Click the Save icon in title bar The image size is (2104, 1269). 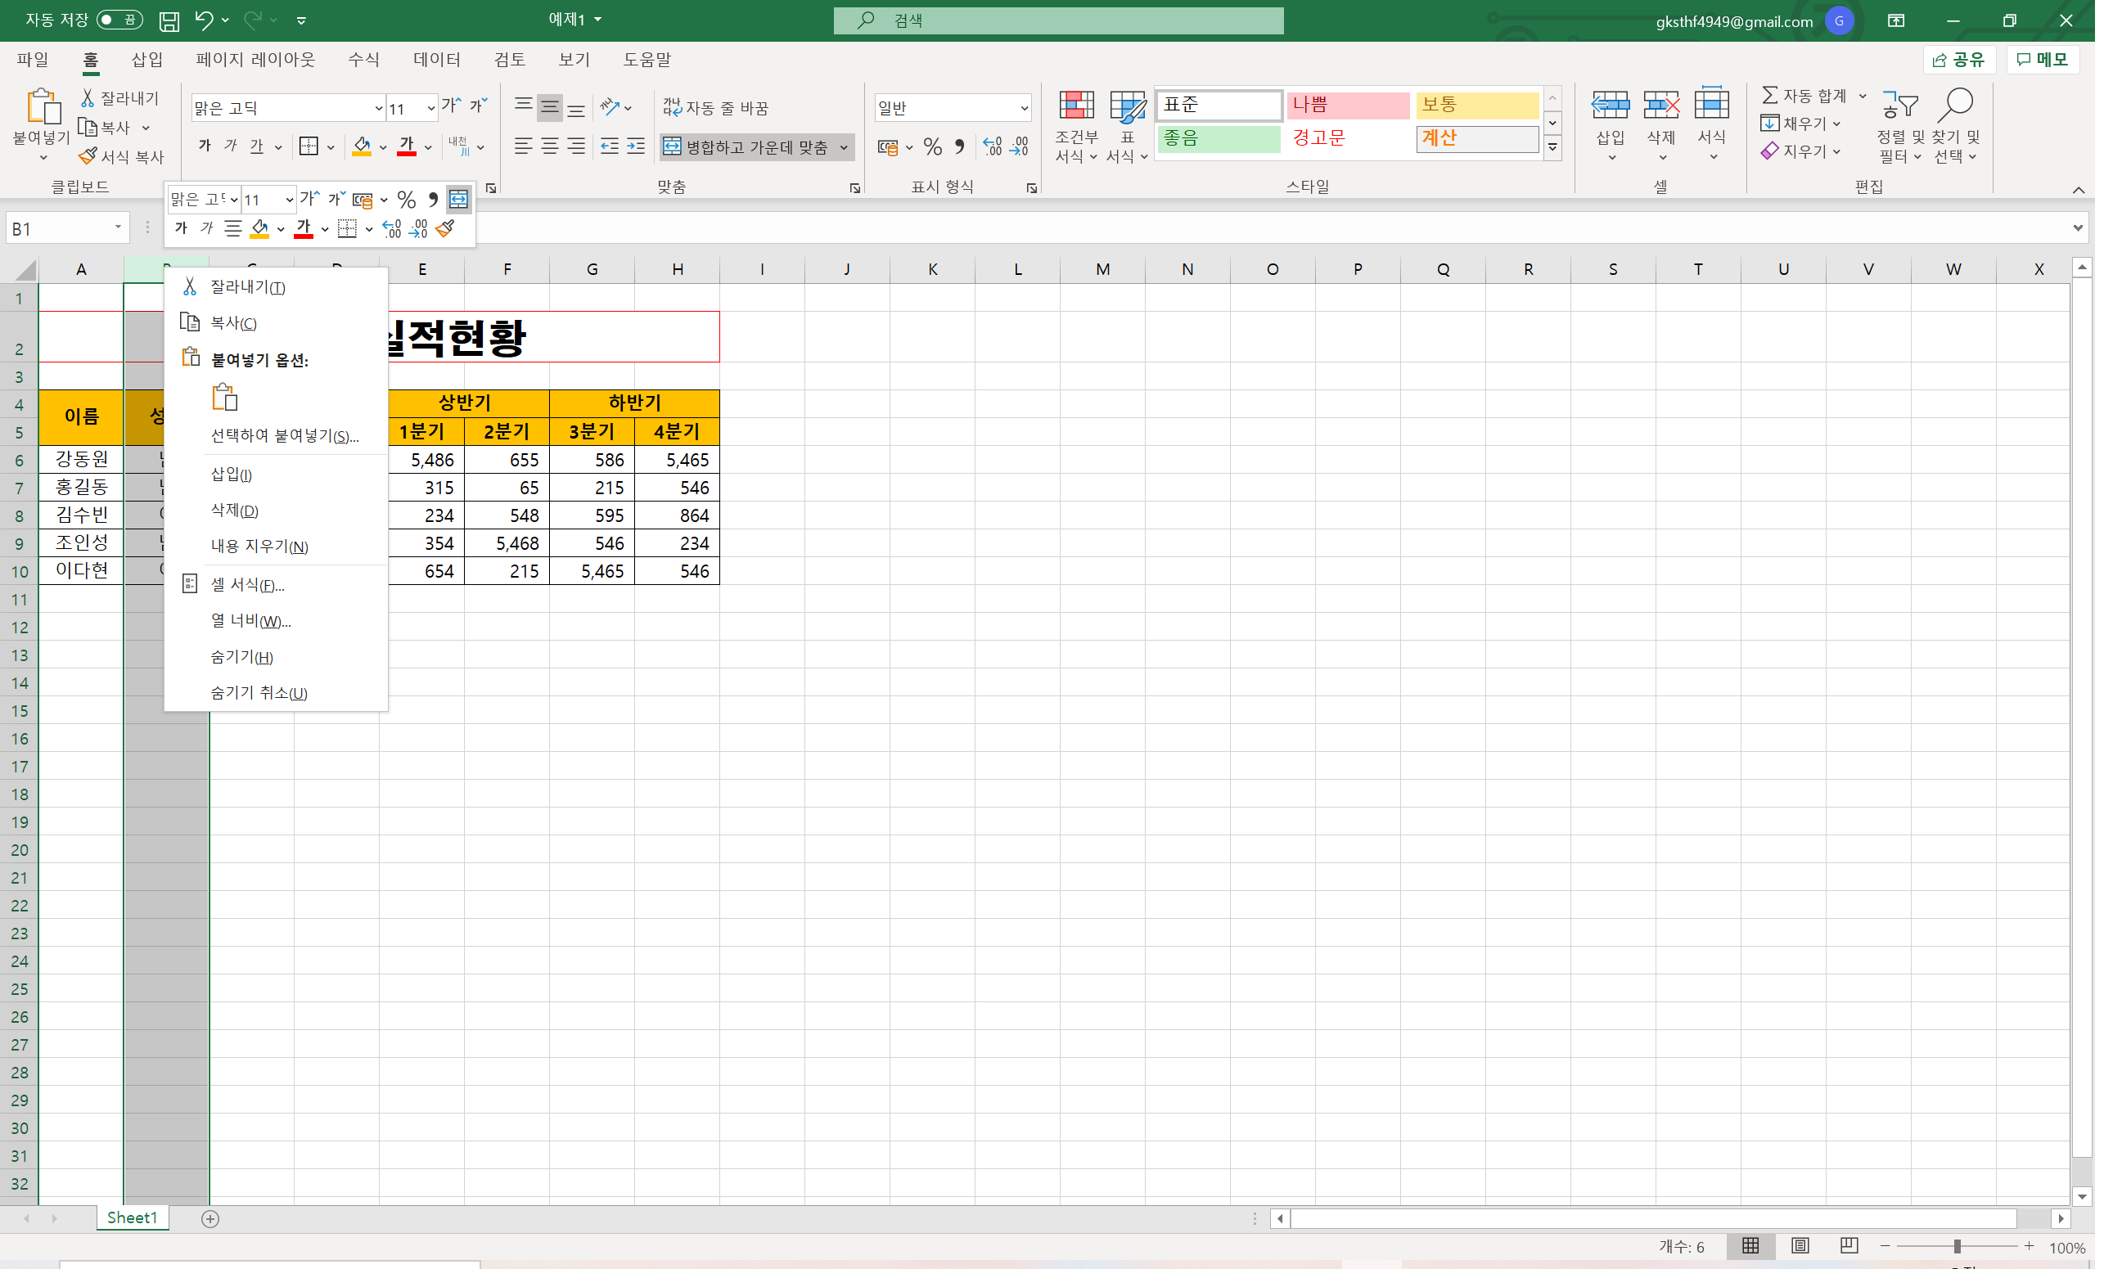(x=169, y=20)
